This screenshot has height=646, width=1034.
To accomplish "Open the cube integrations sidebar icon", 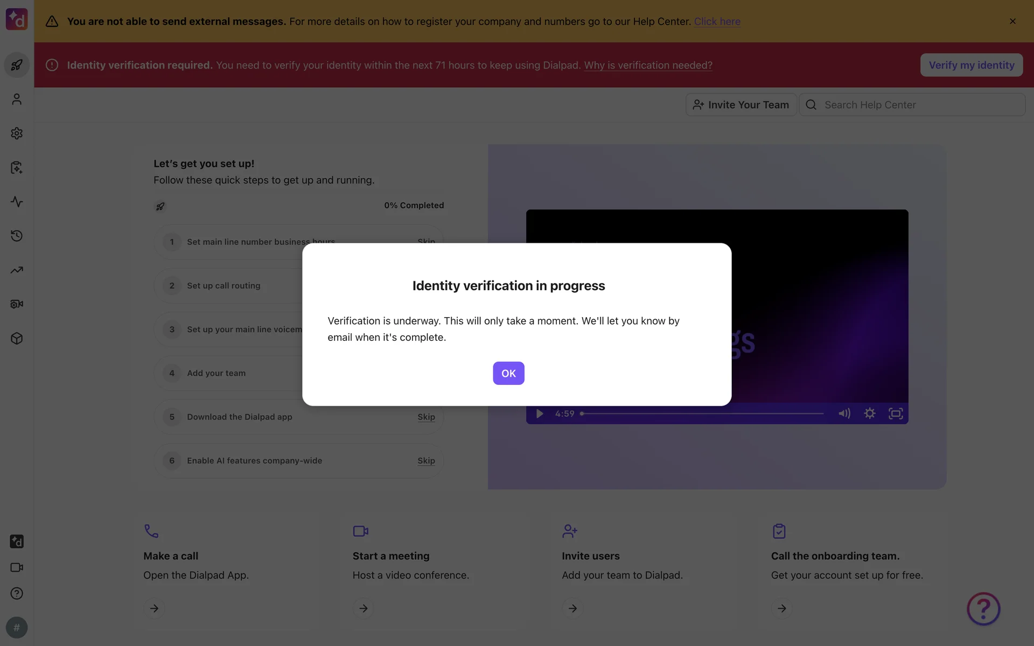I will pyautogui.click(x=17, y=339).
